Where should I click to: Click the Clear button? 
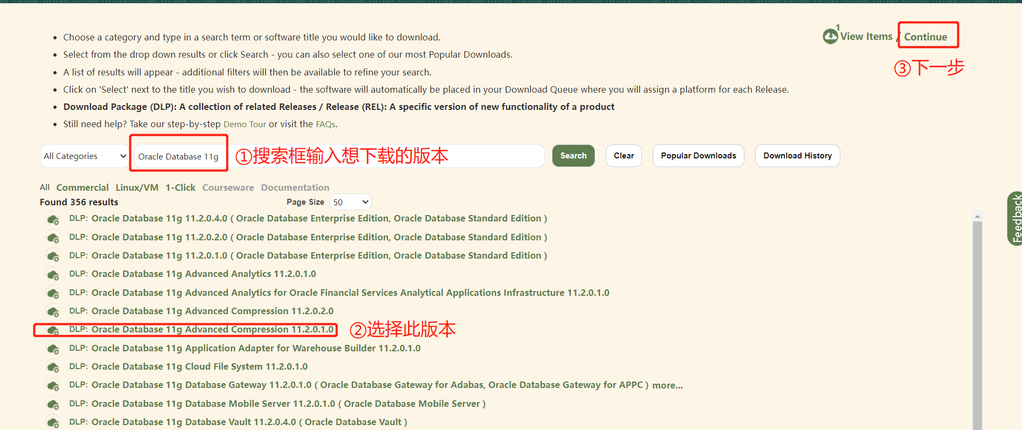point(624,156)
